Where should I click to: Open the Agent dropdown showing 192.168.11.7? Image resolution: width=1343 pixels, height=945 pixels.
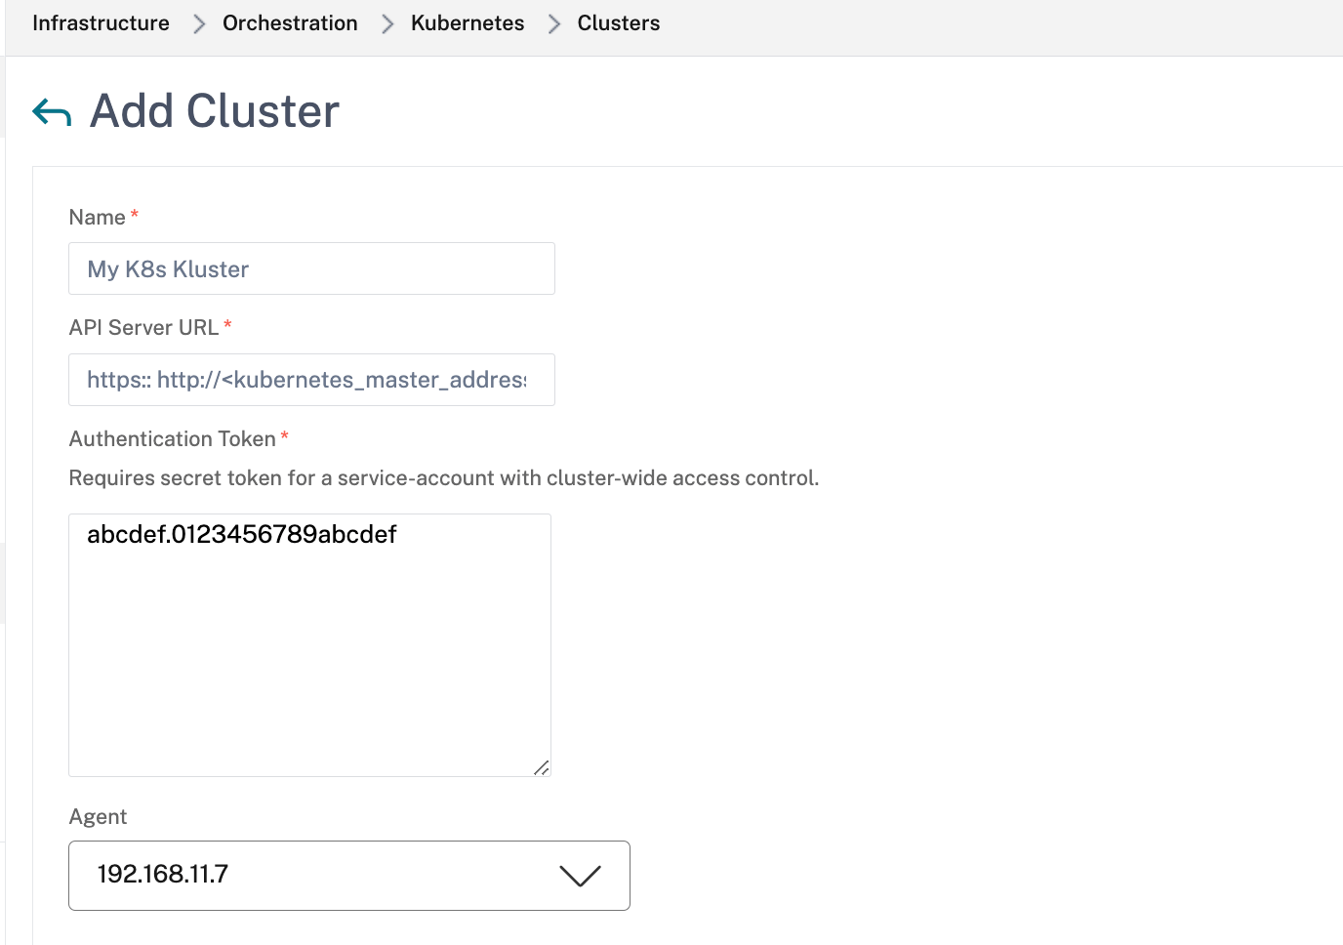tap(322, 875)
